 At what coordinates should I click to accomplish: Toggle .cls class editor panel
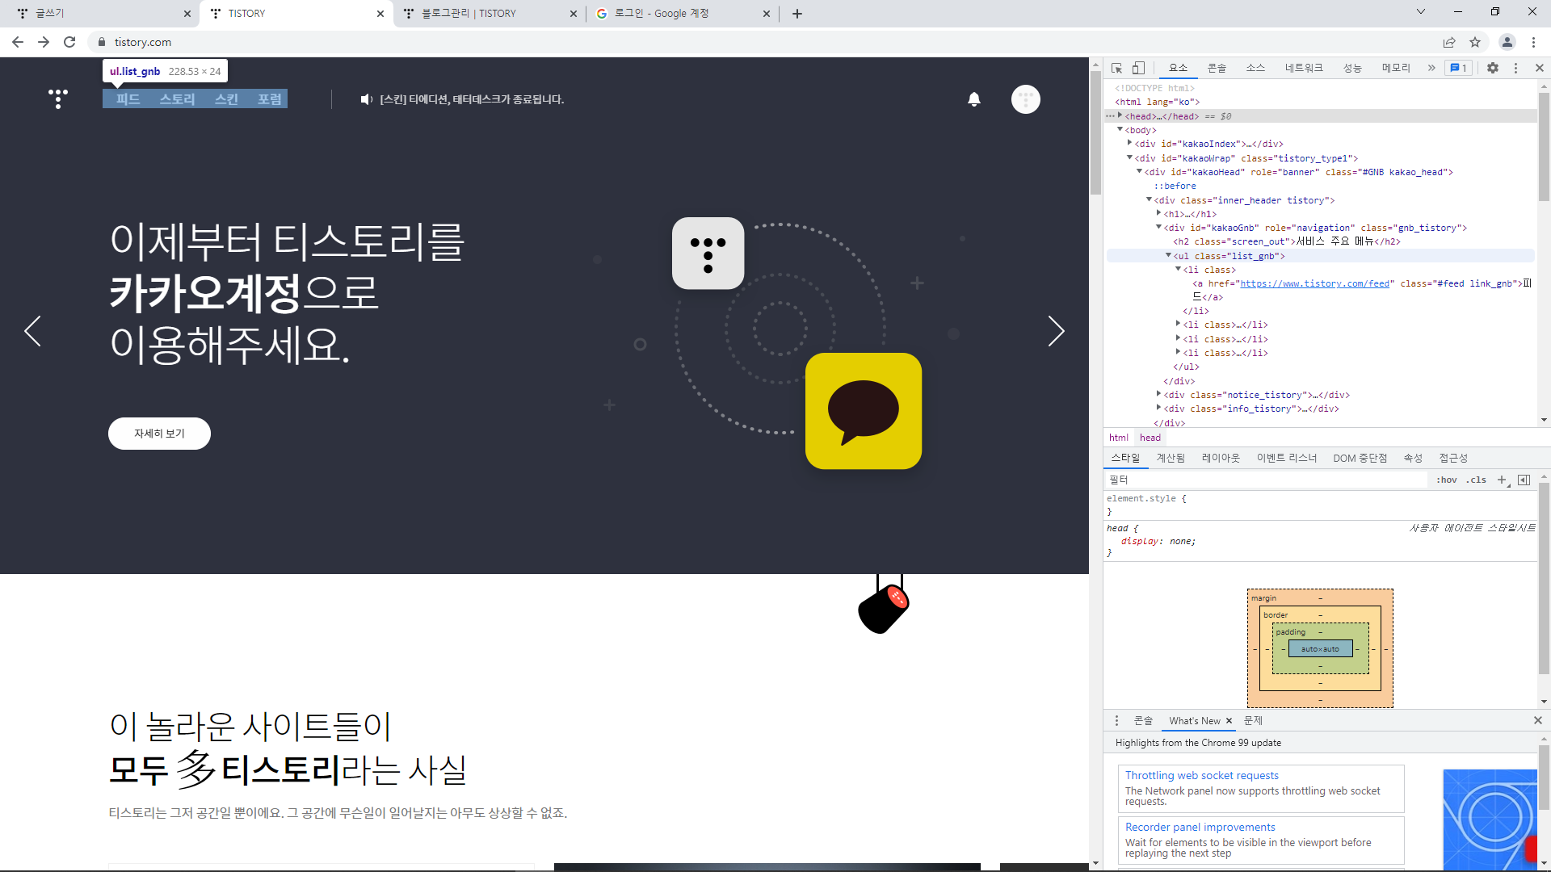point(1477,480)
